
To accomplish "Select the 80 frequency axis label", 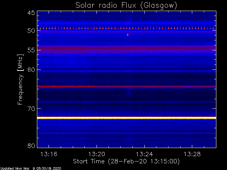I will click(x=31, y=146).
